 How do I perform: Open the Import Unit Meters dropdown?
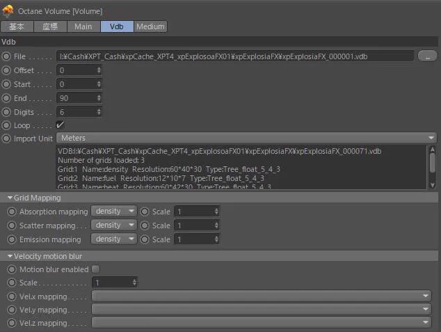coord(246,138)
